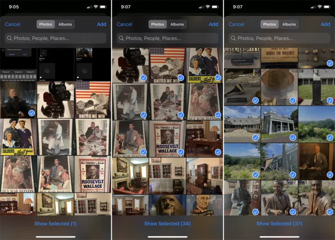
Task: Select the Photos tab in the rightmost screen
Action: click(x=270, y=24)
